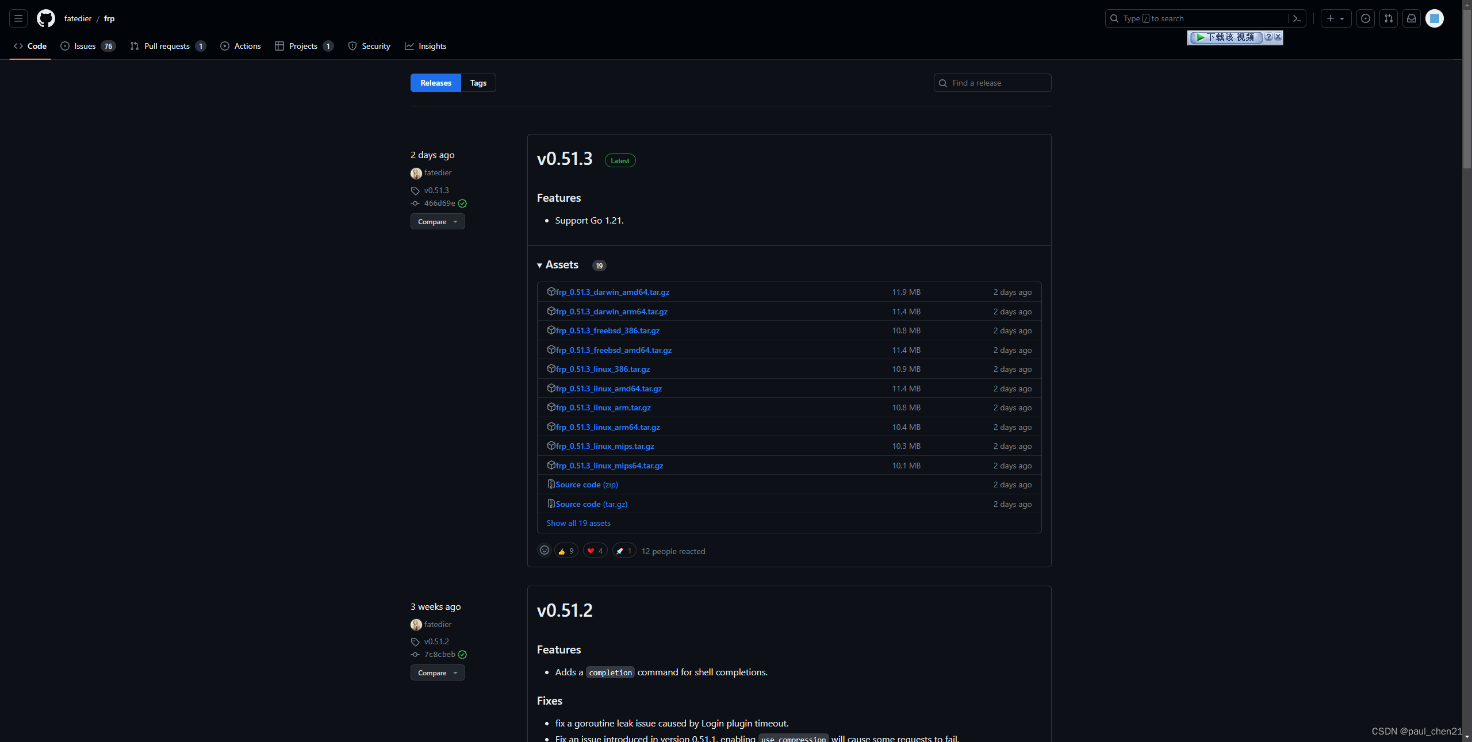The width and height of the screenshot is (1472, 742).
Task: Open the pull requests header icon
Action: pyautogui.click(x=1389, y=18)
